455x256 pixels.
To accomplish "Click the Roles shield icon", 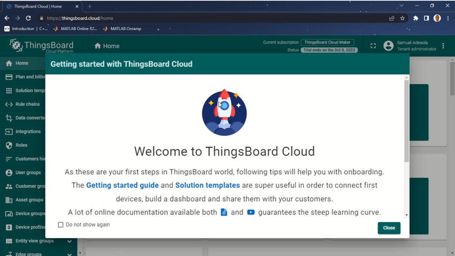I will [9, 145].
